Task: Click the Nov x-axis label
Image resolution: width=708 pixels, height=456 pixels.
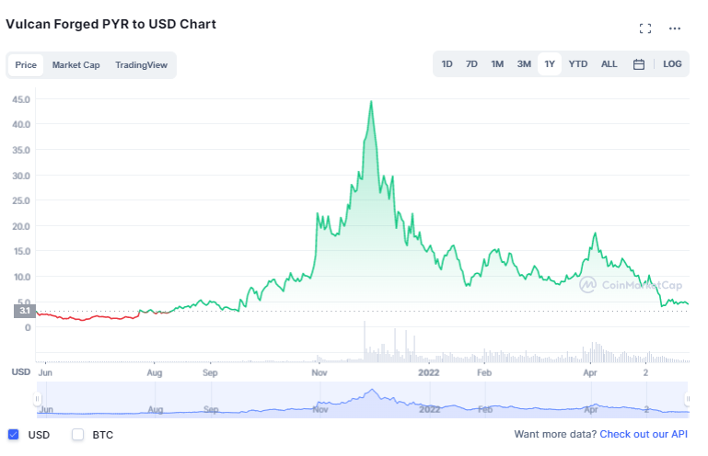Action: (x=319, y=372)
